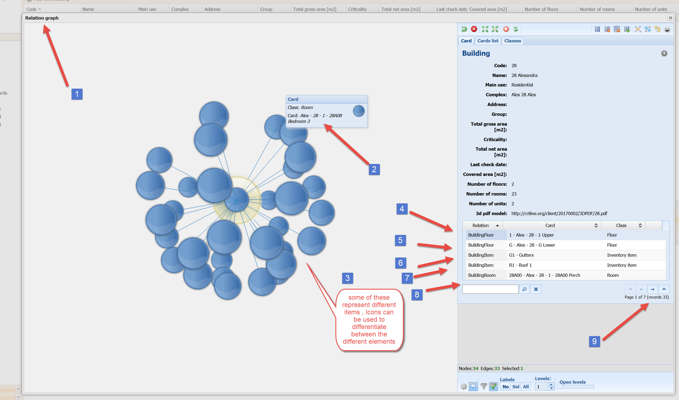
Task: Open the Classes tab
Action: pos(512,41)
